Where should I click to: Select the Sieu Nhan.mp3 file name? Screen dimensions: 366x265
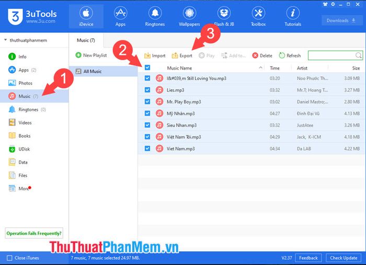point(181,125)
